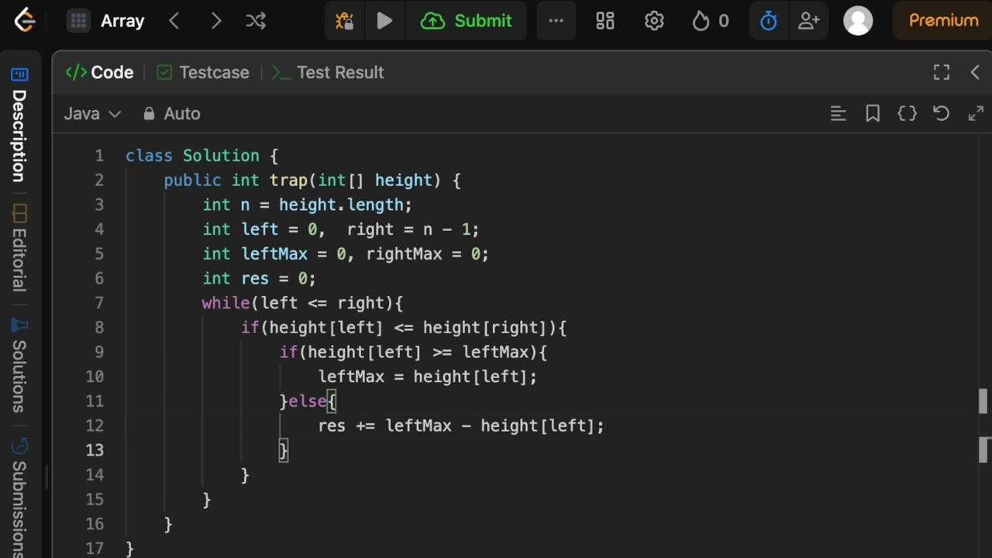Open the Editorial side tab
Viewport: 992px width, 558px height.
pyautogui.click(x=19, y=248)
